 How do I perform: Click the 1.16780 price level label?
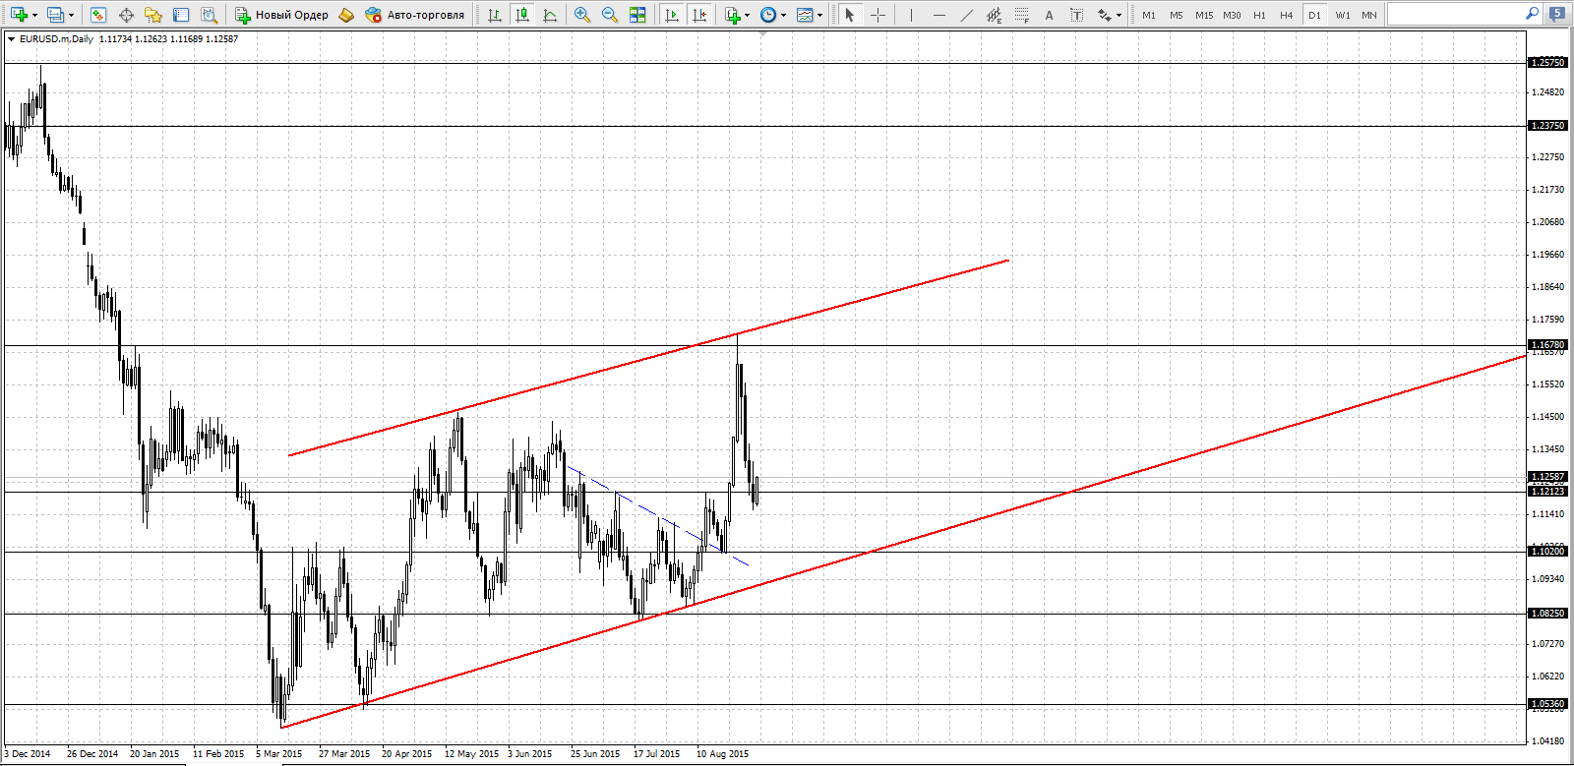pos(1547,345)
